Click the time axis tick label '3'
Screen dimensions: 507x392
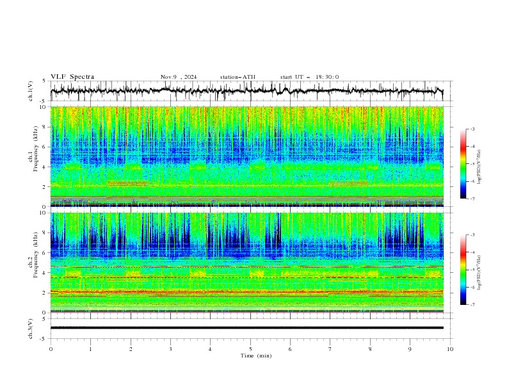click(x=170, y=349)
